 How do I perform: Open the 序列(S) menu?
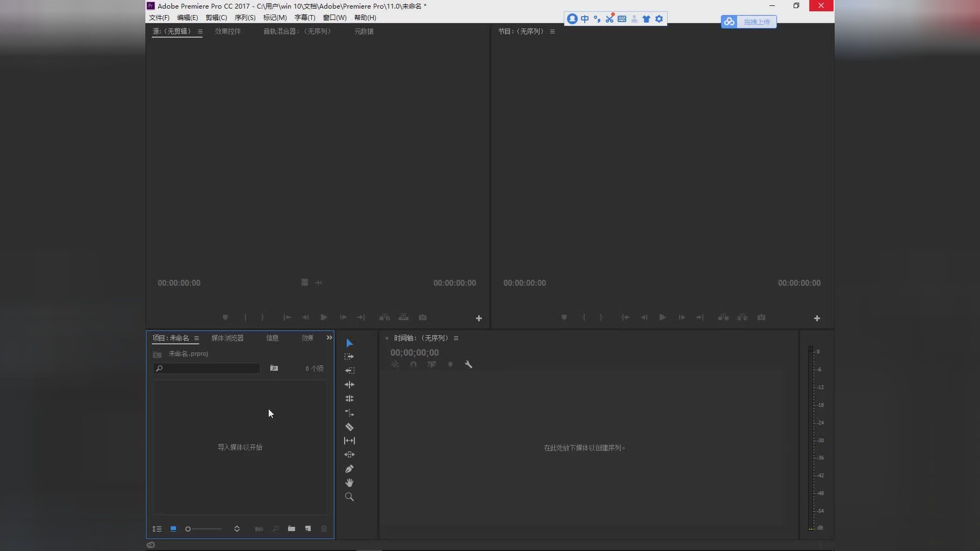(245, 18)
